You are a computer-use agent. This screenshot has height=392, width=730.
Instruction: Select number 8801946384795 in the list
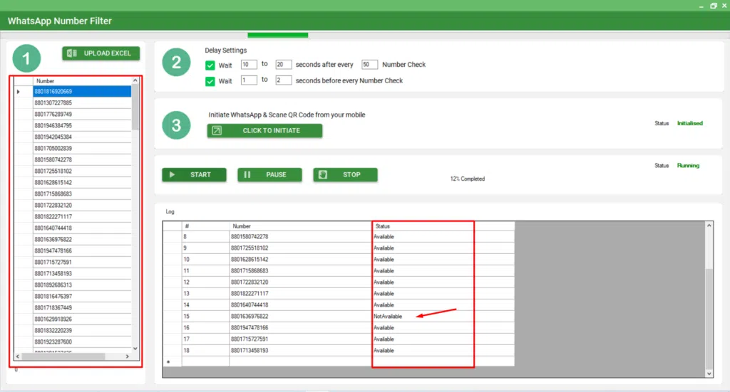click(82, 125)
